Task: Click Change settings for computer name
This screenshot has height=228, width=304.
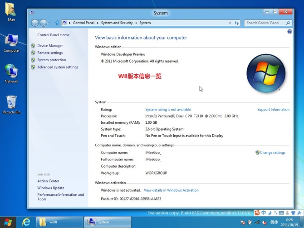Action: coord(273,152)
